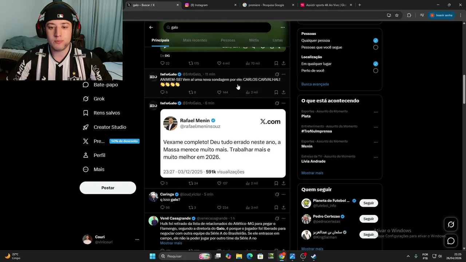Open the floating messages chat button
466x262 pixels.
451,241
